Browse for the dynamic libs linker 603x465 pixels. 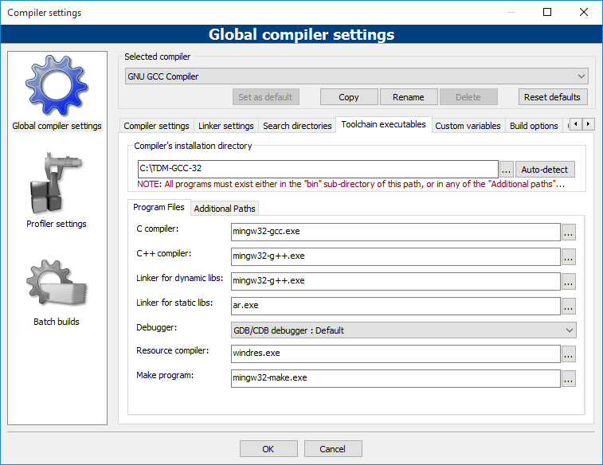point(568,281)
